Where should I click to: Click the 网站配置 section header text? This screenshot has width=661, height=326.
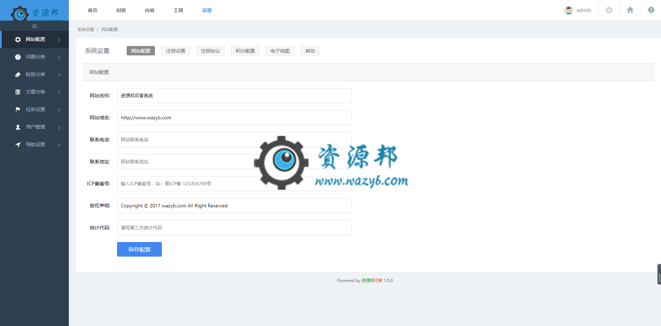(99, 72)
